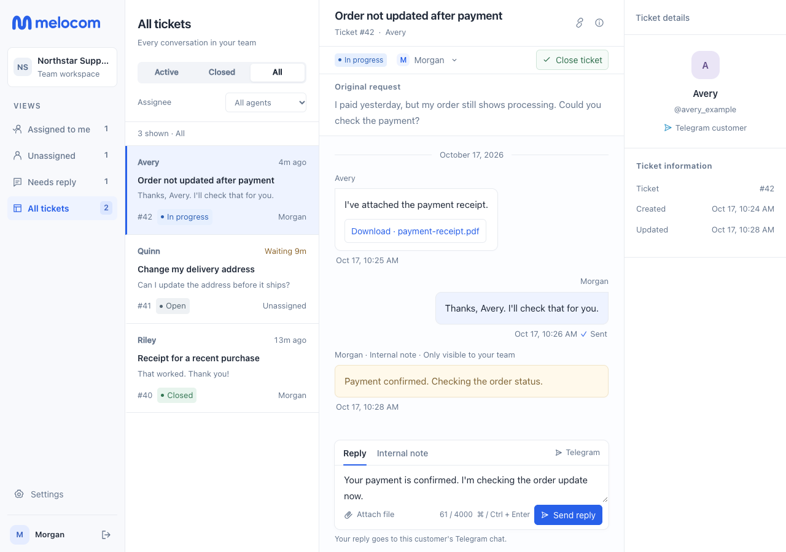Show Closed tickets filter
786x552 pixels.
click(x=222, y=72)
